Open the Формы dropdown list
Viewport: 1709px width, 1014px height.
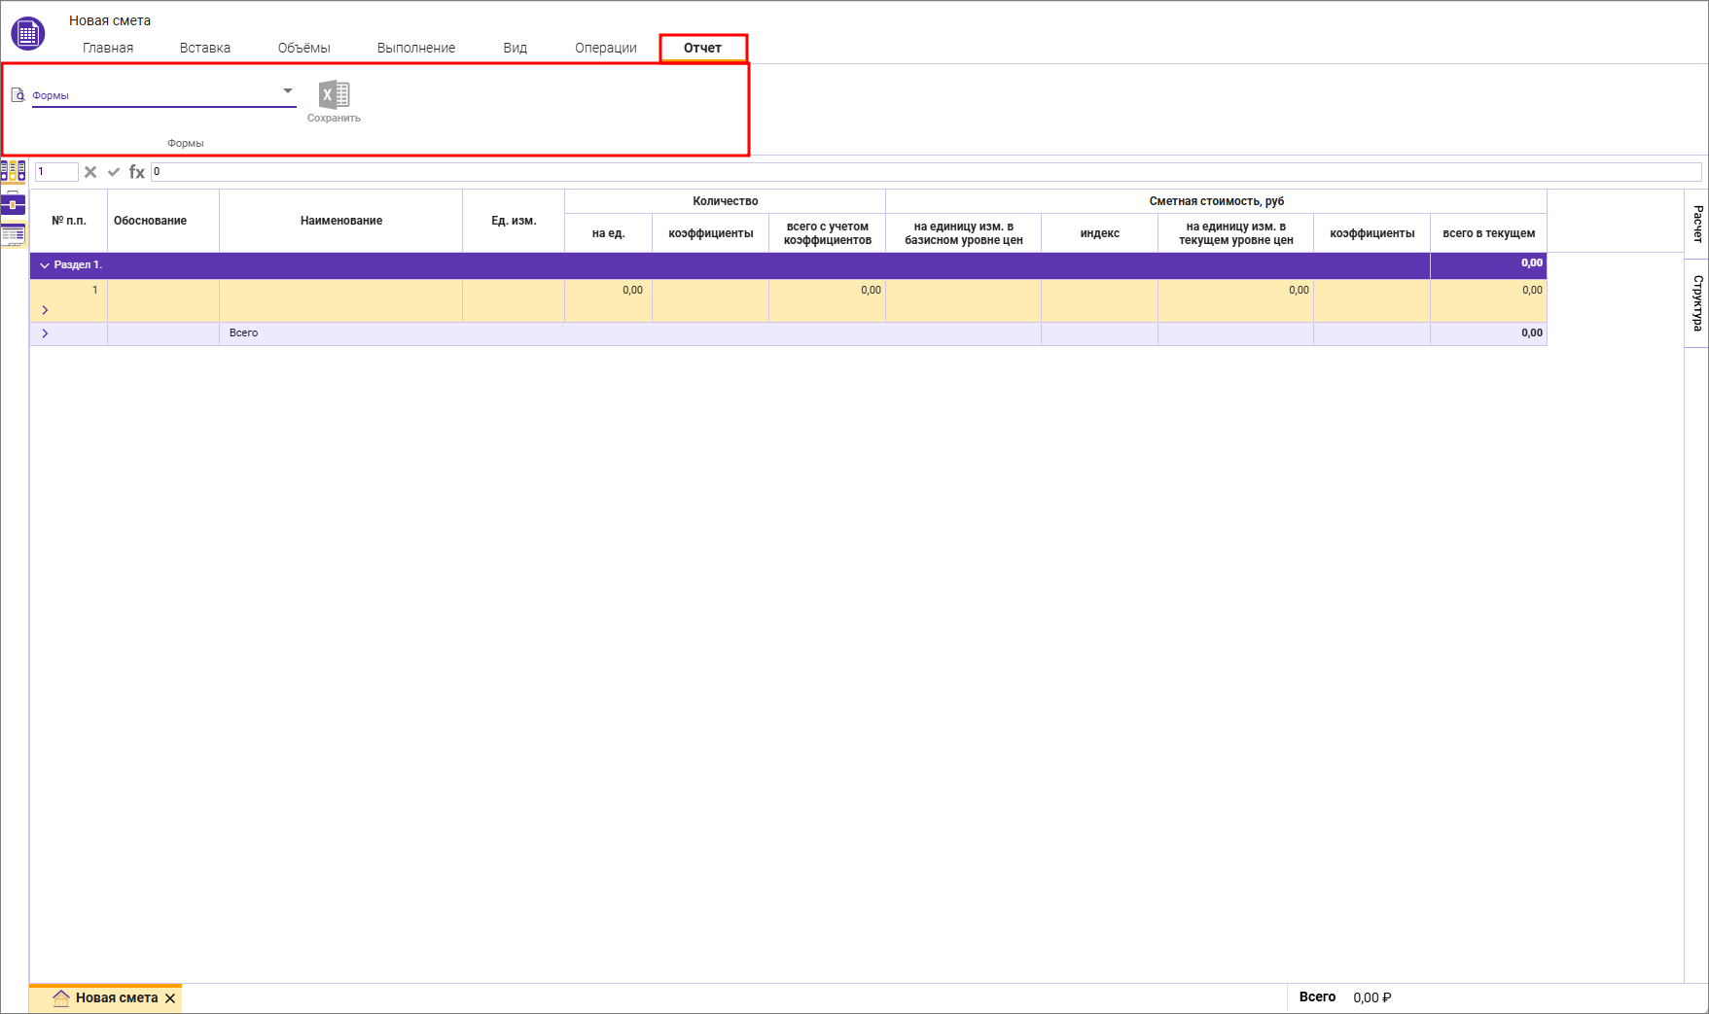(288, 91)
